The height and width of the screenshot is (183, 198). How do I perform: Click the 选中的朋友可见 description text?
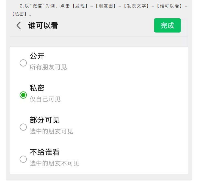[51, 131]
